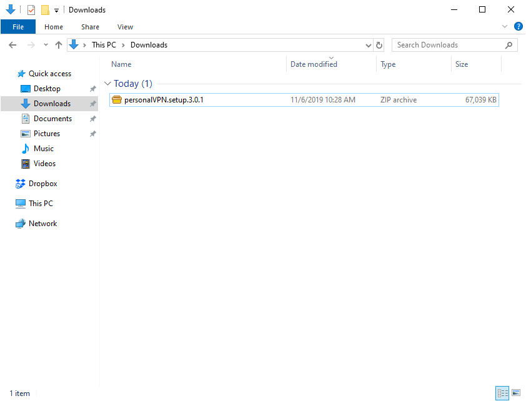The height and width of the screenshot is (401, 526).
Task: Click the pin icon next to Downloads
Action: click(x=93, y=104)
